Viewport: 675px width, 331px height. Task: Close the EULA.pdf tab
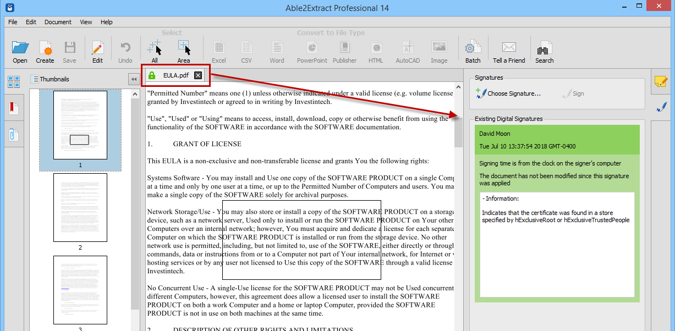coord(198,75)
